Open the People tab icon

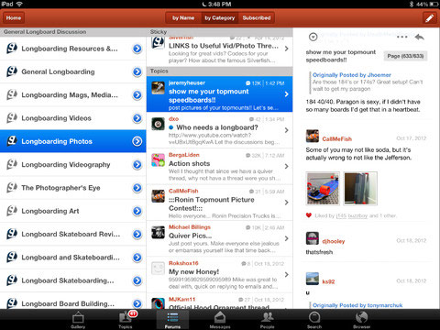pyautogui.click(x=268, y=320)
